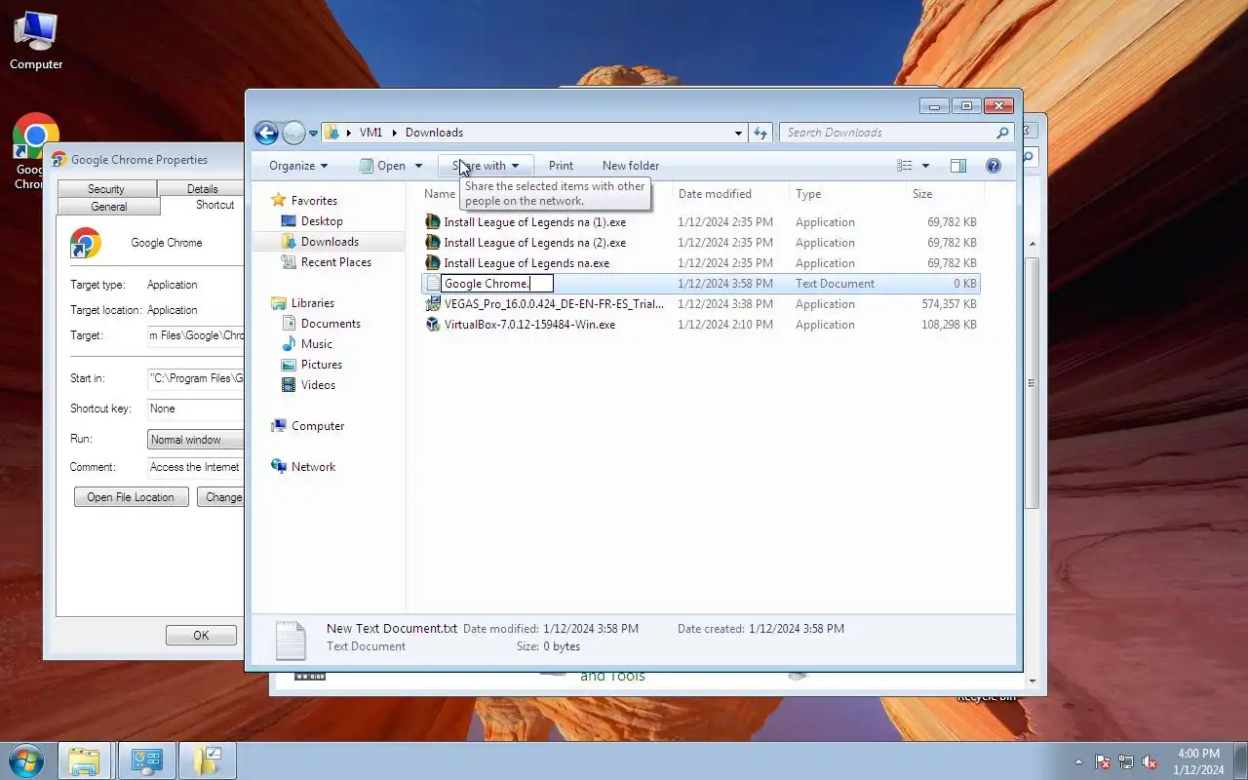The image size is (1248, 780).
Task: Click the refresh button next to address bar
Action: coord(760,133)
